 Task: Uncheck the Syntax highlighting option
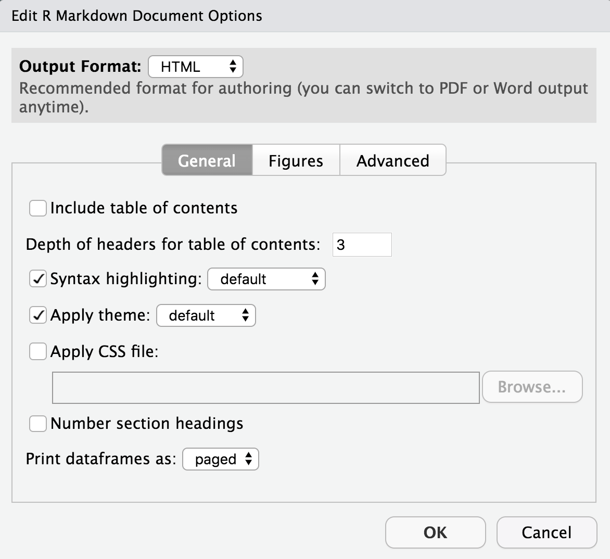tap(37, 279)
